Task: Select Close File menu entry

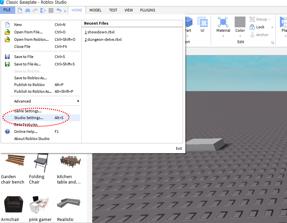Action: pyautogui.click(x=41, y=47)
